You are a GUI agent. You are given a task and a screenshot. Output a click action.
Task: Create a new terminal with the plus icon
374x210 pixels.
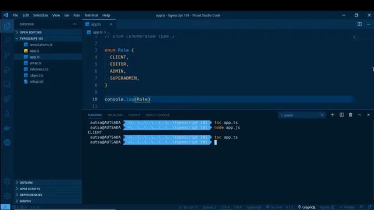pos(333,115)
